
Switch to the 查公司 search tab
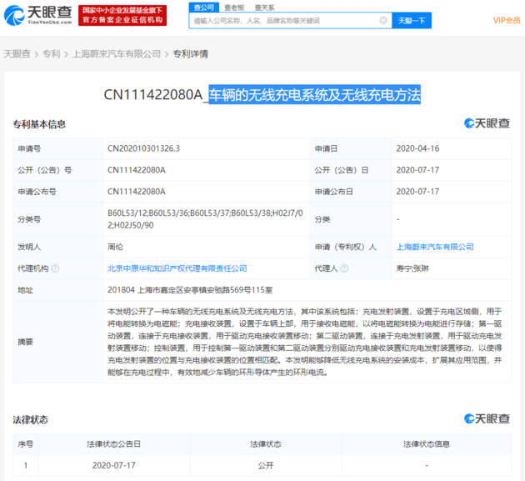tap(202, 7)
